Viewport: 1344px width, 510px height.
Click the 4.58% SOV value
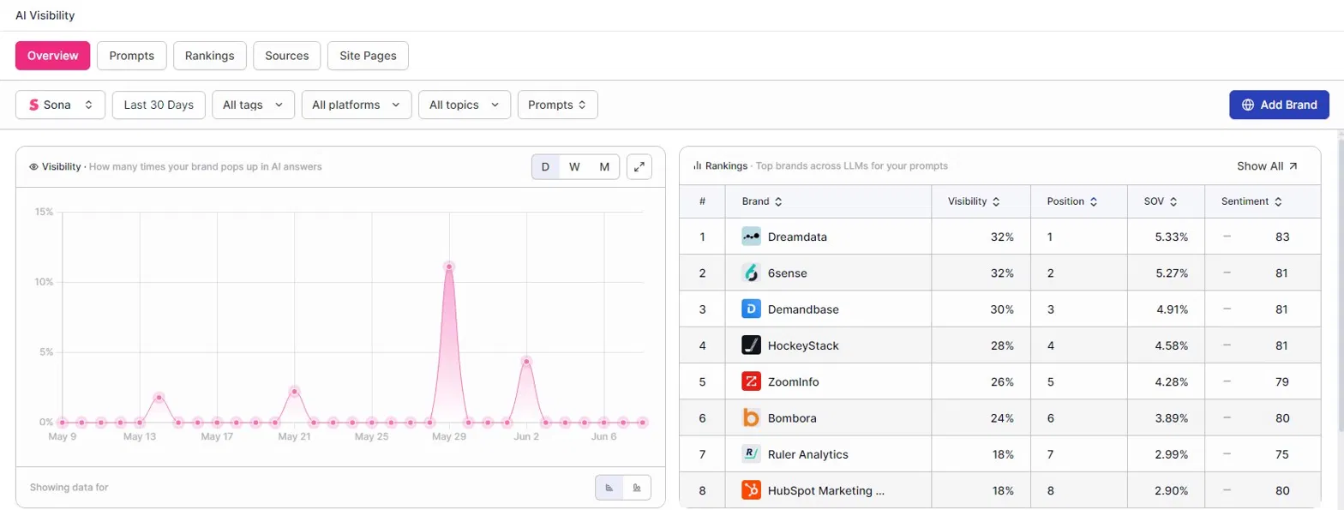coord(1171,345)
